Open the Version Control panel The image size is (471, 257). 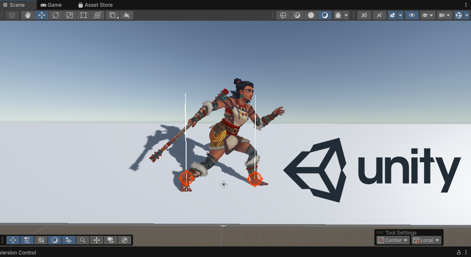coord(18,253)
